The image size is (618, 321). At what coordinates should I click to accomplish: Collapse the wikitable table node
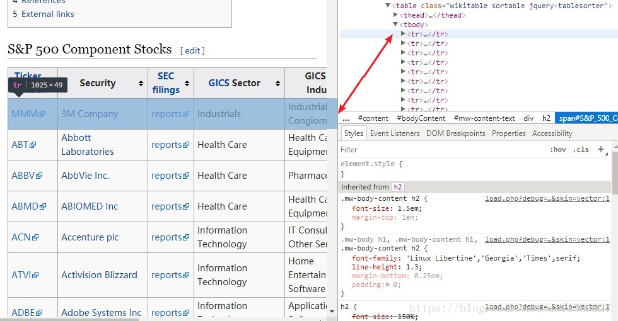tap(388, 6)
